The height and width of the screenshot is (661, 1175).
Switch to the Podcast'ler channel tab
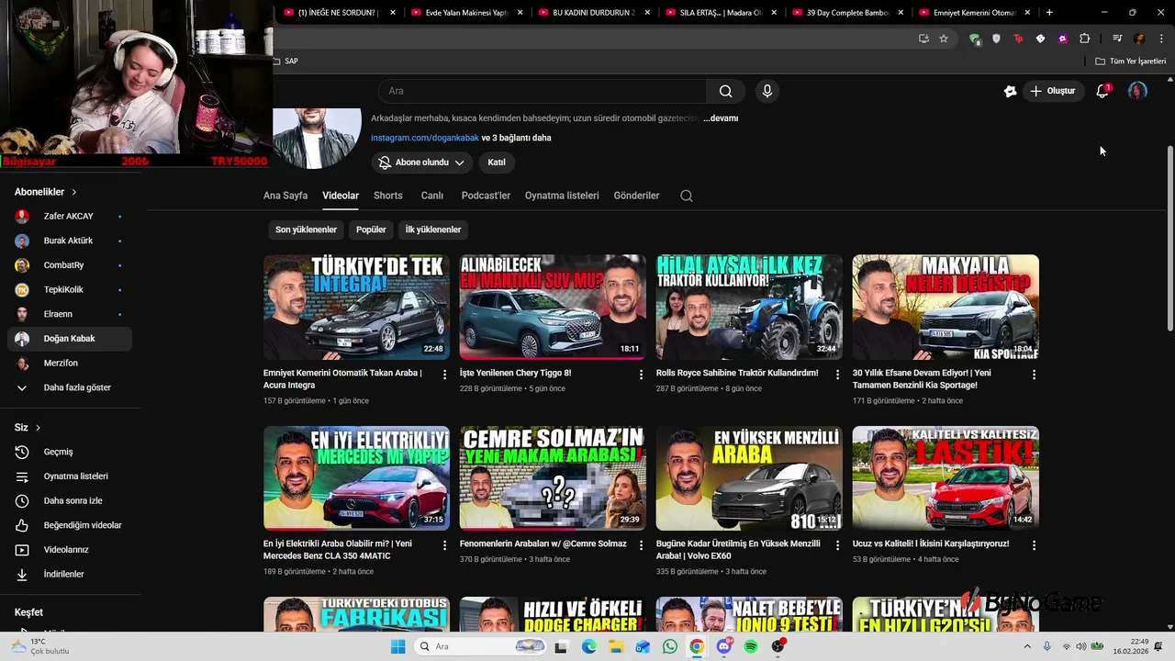pyautogui.click(x=486, y=196)
